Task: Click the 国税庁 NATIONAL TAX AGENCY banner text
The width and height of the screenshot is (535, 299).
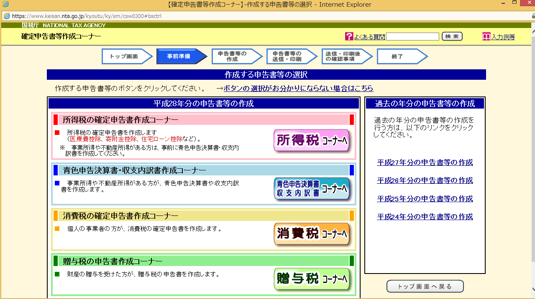Action: tap(64, 25)
